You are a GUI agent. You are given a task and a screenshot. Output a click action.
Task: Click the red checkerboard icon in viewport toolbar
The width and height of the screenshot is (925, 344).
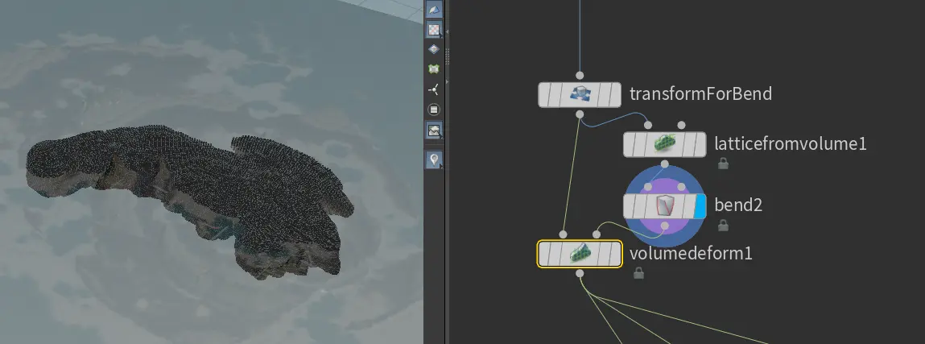tap(434, 29)
